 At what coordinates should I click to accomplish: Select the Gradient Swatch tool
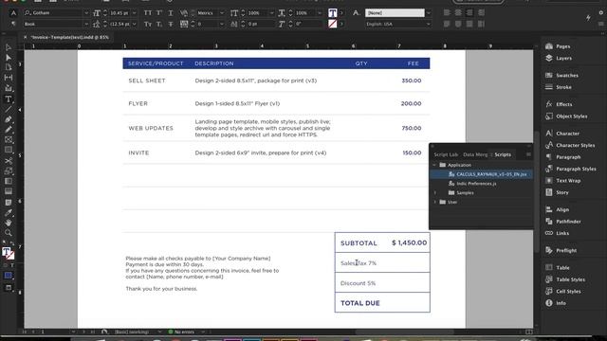(x=9, y=181)
